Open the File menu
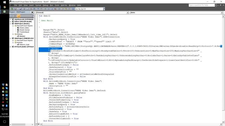 [x=15, y=5]
